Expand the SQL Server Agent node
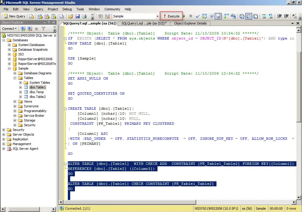Screen dimensions: 302x212 click(x=4, y=149)
